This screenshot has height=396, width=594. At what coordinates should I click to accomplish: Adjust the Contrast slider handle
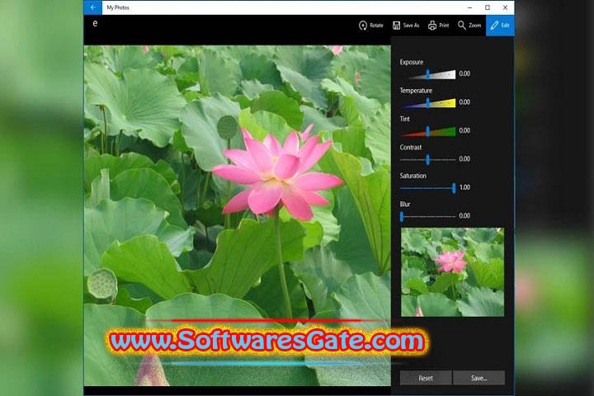(427, 159)
